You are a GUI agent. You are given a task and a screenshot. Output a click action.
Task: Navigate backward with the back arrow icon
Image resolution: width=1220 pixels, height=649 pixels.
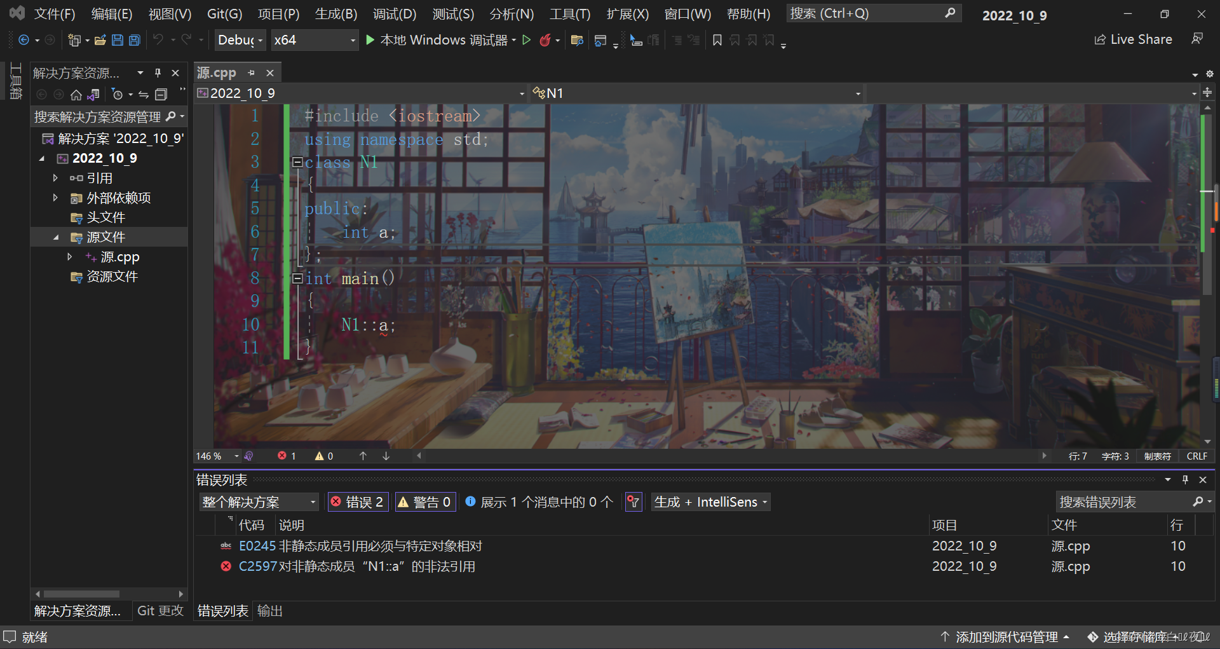tap(24, 40)
